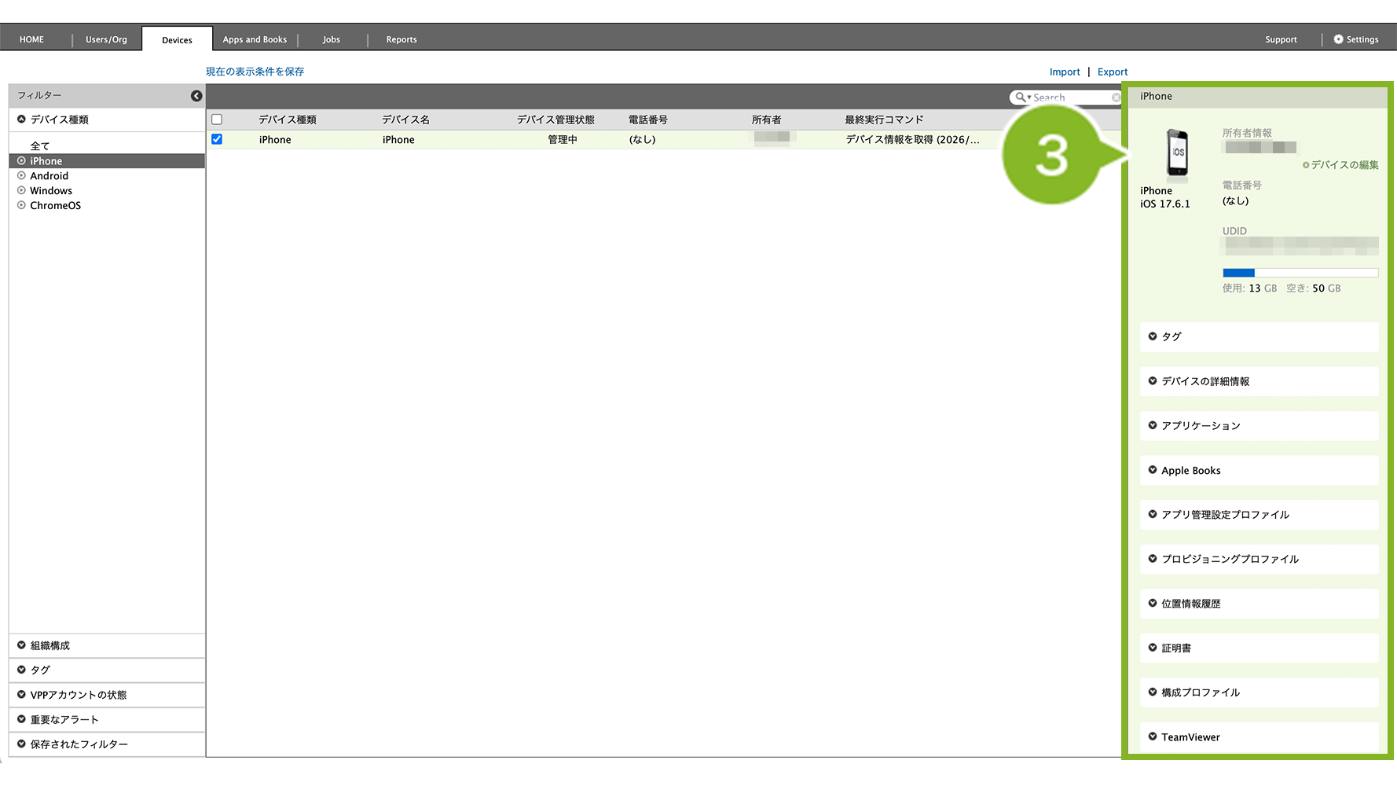Click the search magnifier icon
1397x786 pixels.
point(1020,97)
